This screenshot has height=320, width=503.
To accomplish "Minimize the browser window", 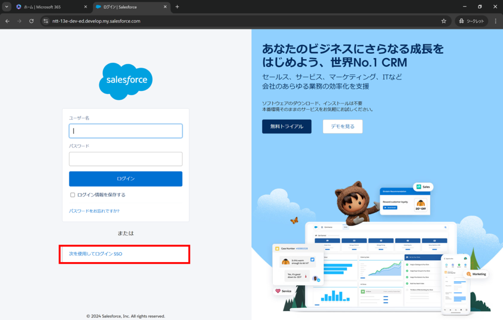I will [x=465, y=7].
